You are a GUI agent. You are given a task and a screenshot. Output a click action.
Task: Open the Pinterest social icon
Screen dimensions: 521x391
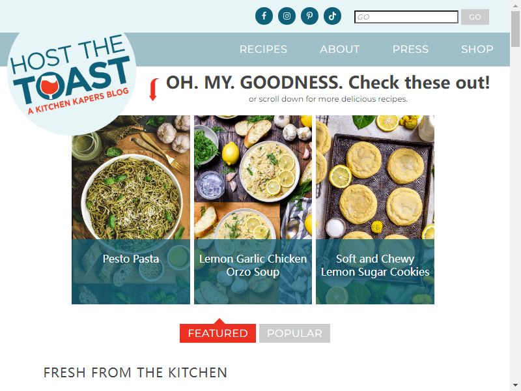[309, 16]
